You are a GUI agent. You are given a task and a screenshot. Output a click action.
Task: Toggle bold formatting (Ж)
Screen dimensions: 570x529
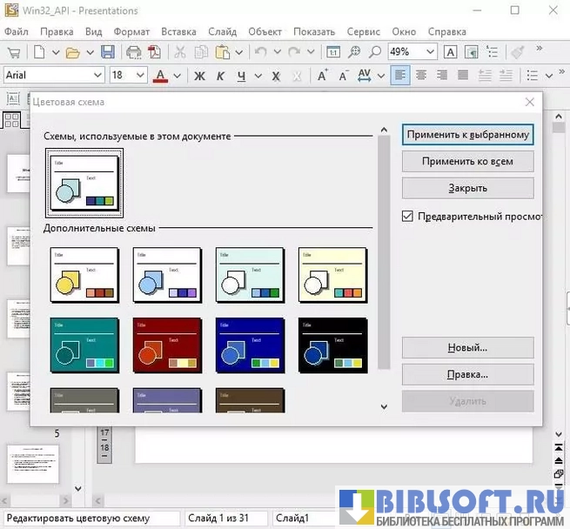[x=199, y=76]
